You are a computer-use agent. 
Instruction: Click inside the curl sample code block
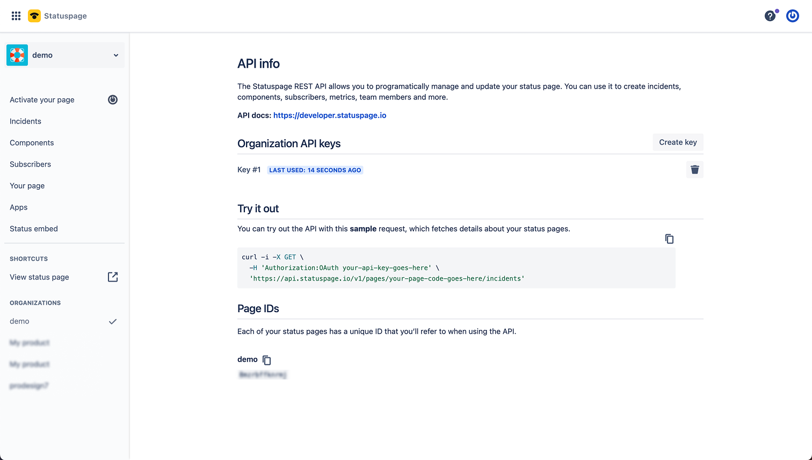456,268
